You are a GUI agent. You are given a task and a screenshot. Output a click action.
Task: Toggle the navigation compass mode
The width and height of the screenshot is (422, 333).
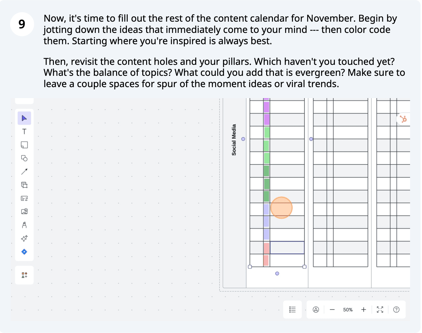point(316,310)
